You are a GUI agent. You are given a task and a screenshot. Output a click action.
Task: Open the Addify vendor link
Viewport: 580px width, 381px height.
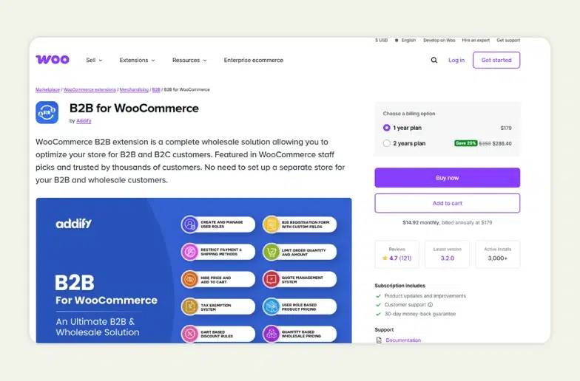(84, 120)
